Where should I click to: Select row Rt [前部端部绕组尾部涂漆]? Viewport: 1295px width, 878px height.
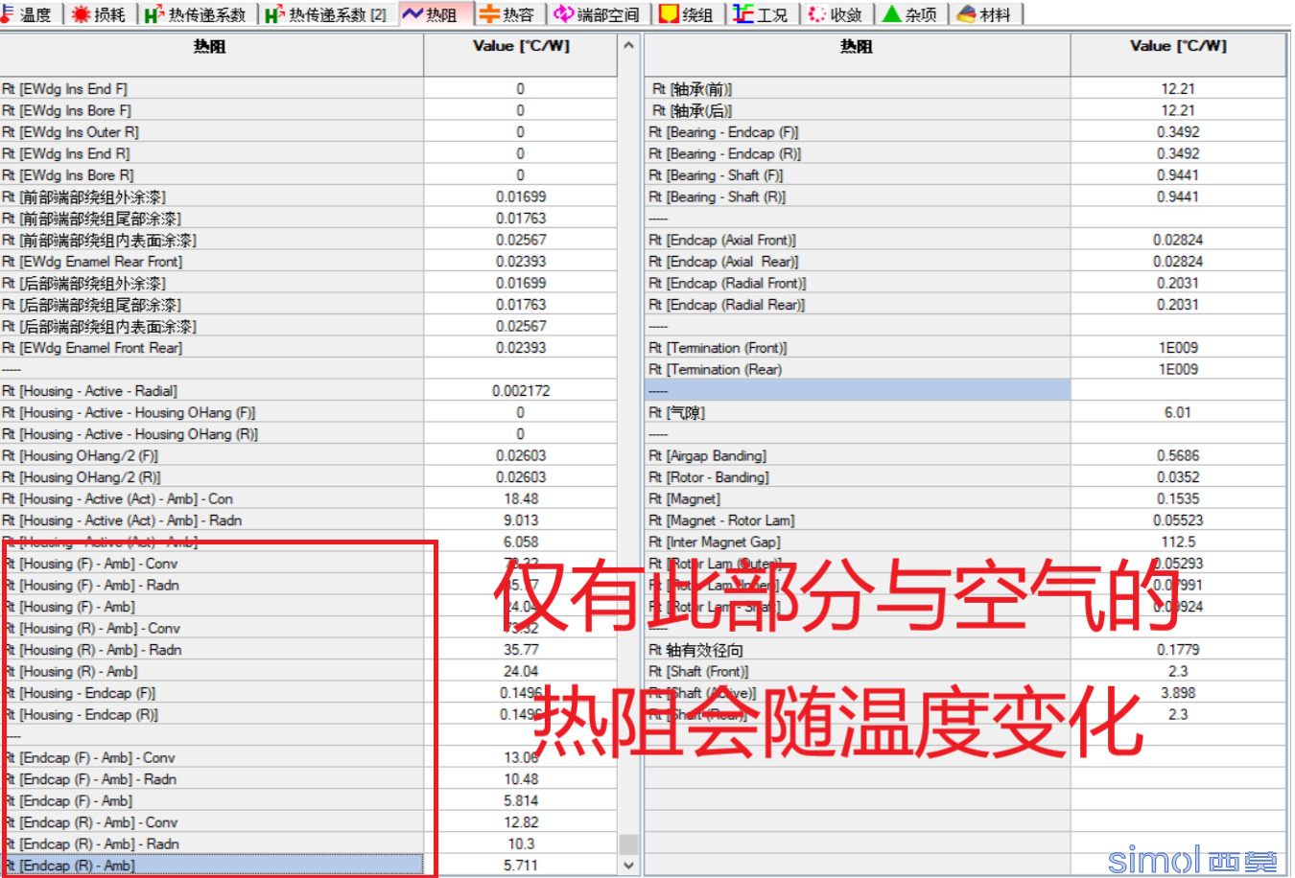point(211,219)
